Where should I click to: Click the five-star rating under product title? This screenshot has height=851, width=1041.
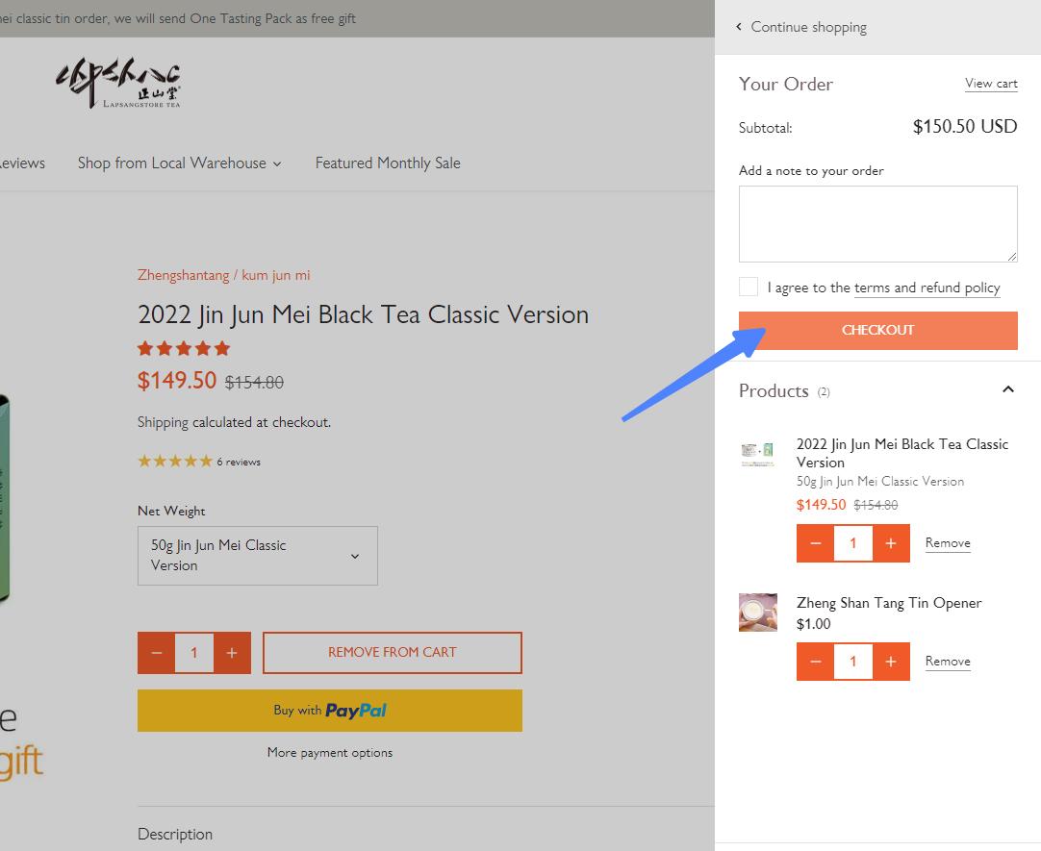point(184,348)
